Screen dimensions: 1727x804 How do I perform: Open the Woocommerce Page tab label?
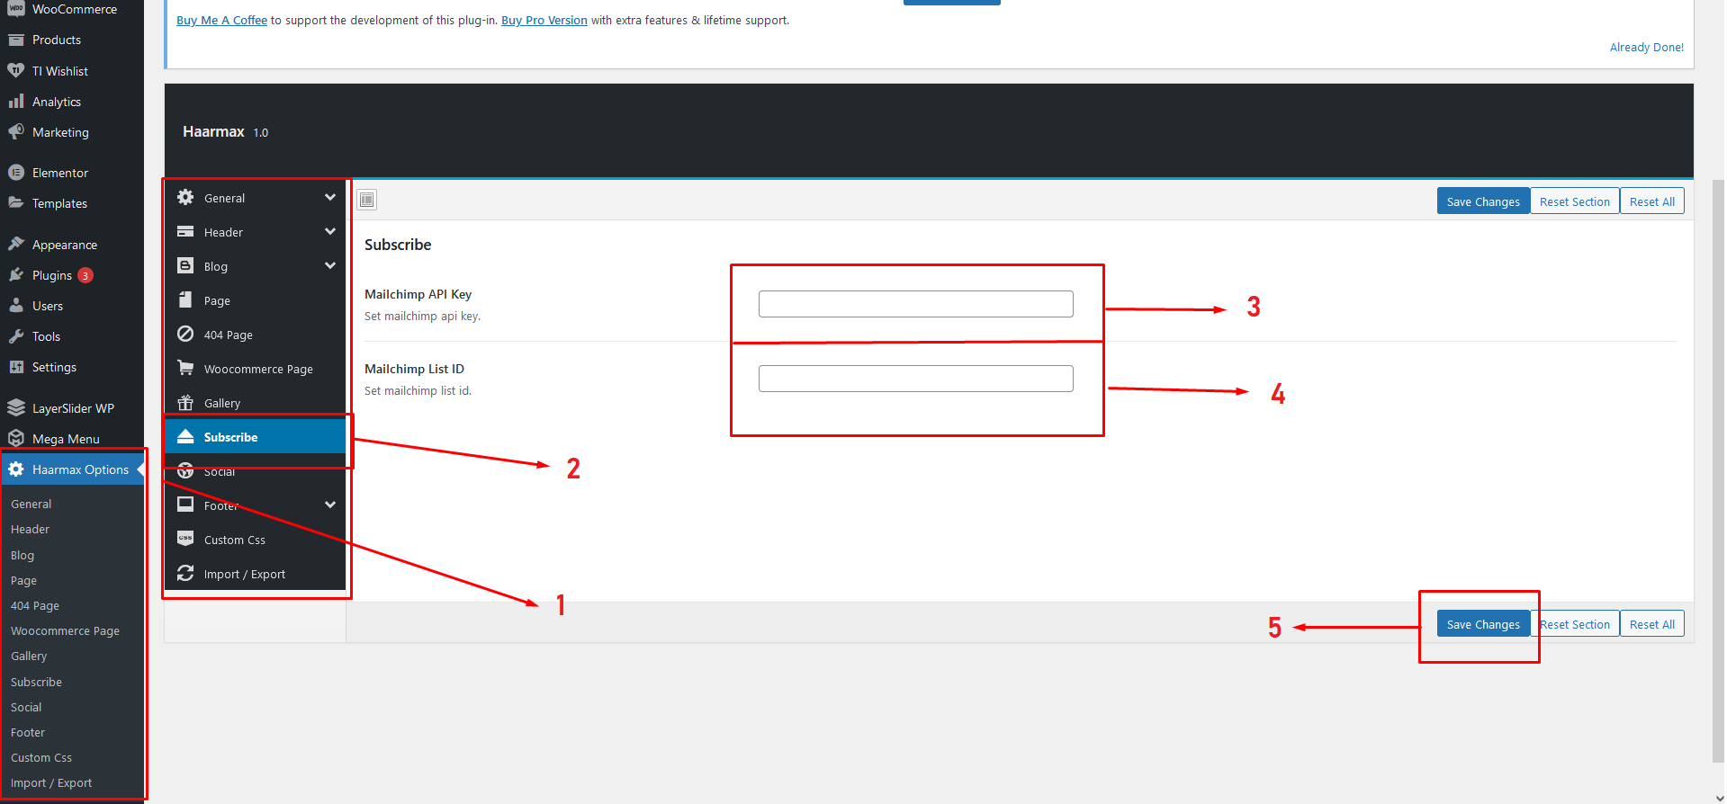[x=258, y=369]
